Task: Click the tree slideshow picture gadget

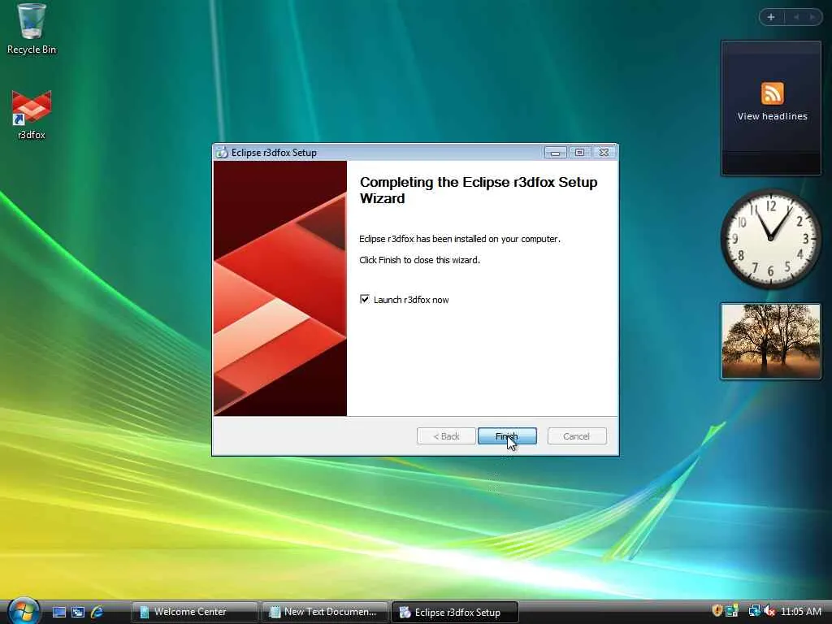Action: click(770, 340)
